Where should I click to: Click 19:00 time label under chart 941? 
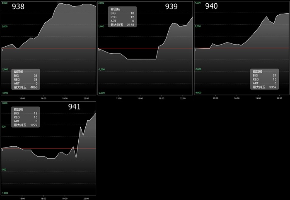point(65,199)
